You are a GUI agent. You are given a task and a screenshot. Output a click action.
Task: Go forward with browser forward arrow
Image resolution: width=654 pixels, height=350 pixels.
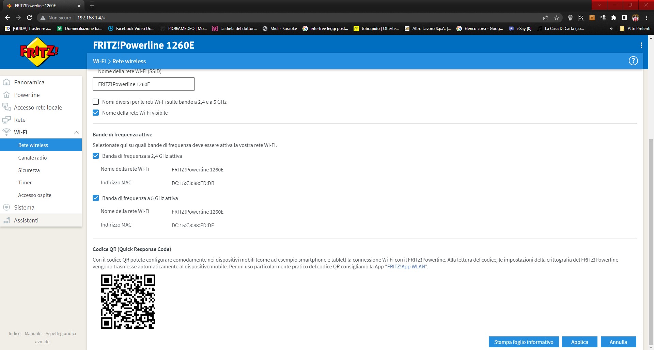(x=18, y=18)
